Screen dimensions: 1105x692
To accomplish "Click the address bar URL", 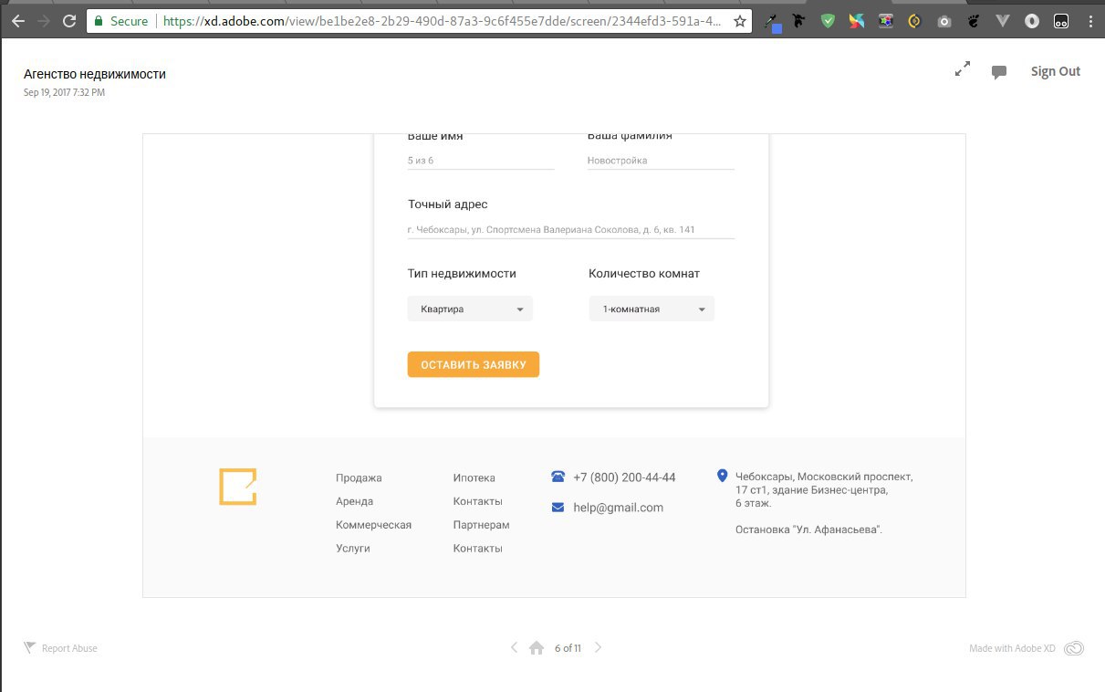I will (442, 20).
